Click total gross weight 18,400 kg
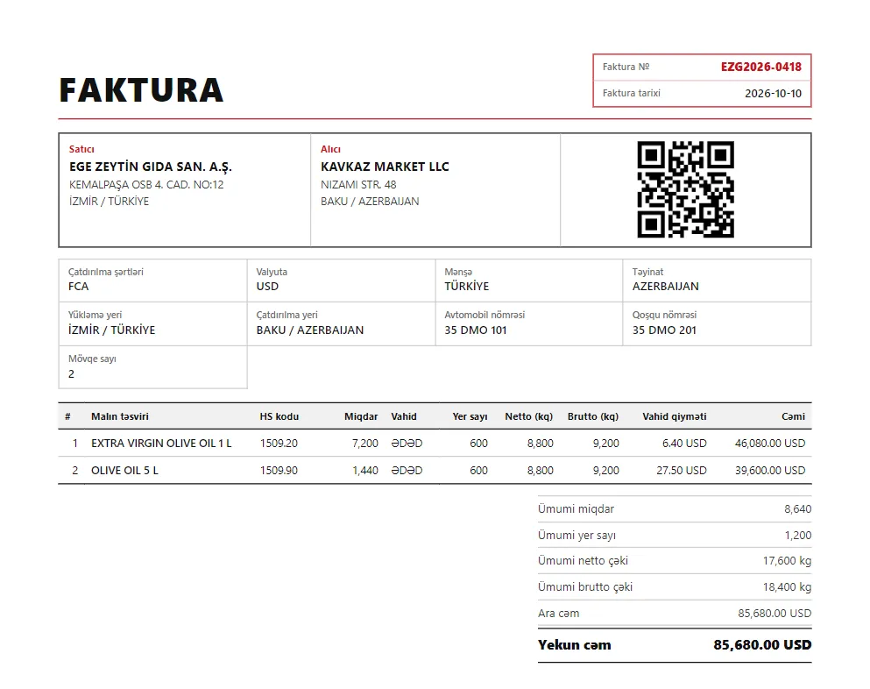The image size is (870, 689). click(787, 586)
